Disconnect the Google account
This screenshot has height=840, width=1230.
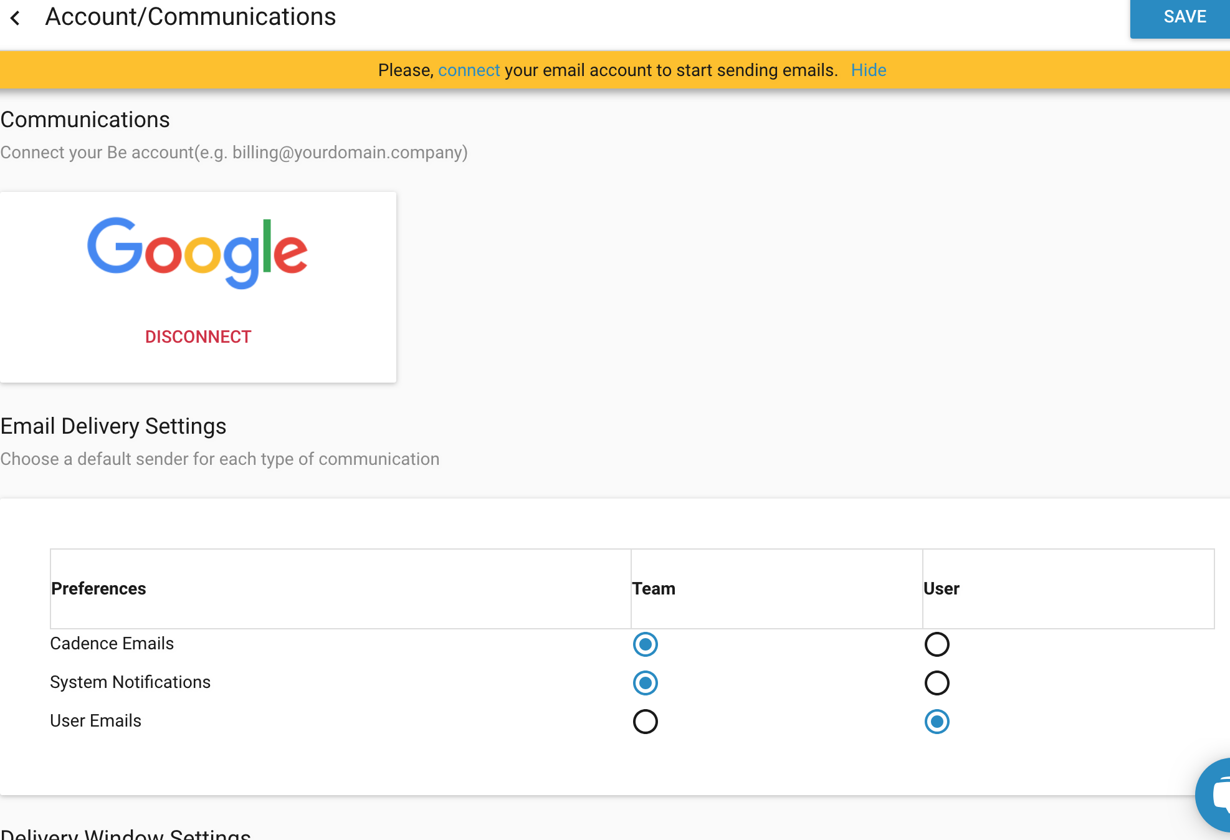(x=198, y=336)
